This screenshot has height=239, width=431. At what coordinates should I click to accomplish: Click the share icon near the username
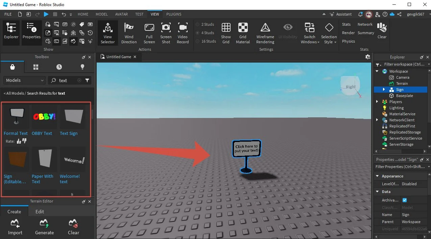pos(399,14)
